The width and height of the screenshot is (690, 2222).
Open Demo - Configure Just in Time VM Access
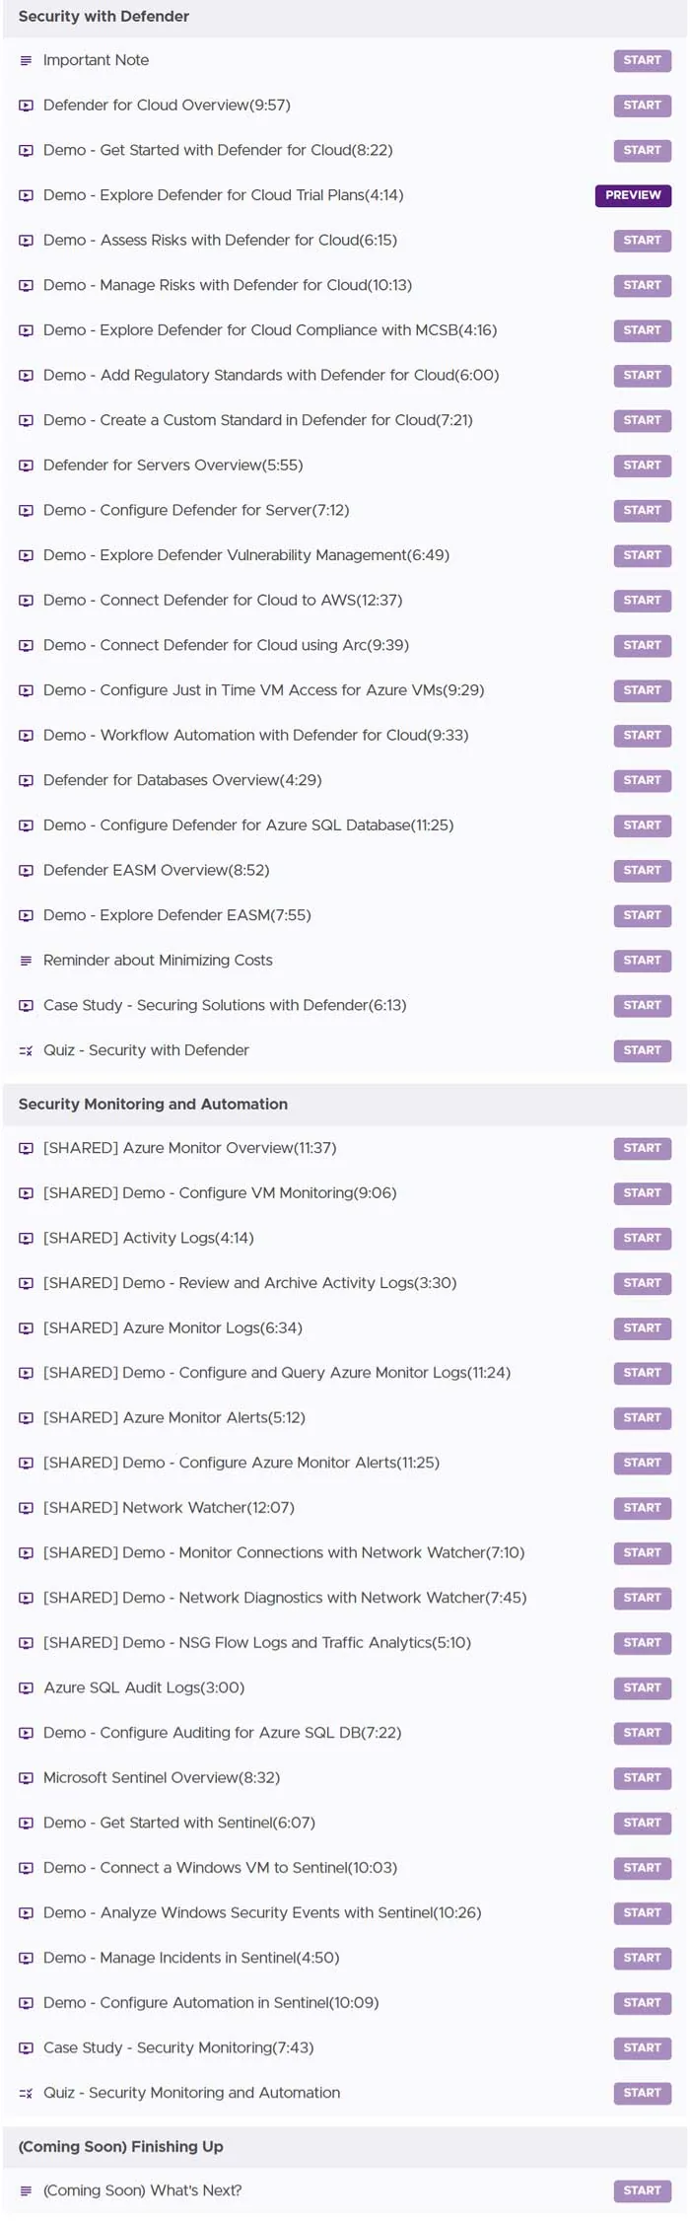(x=263, y=690)
